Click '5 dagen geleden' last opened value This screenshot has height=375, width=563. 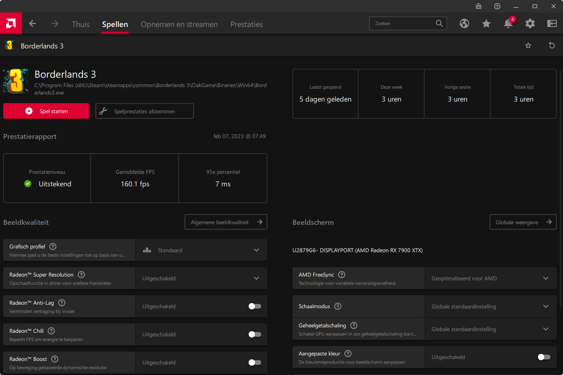(x=325, y=99)
